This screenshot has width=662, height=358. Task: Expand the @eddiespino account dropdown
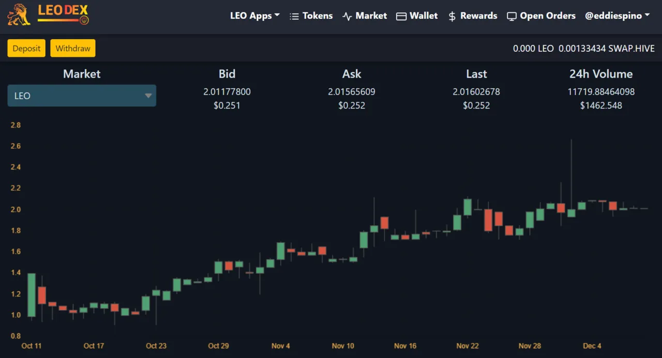pyautogui.click(x=617, y=15)
